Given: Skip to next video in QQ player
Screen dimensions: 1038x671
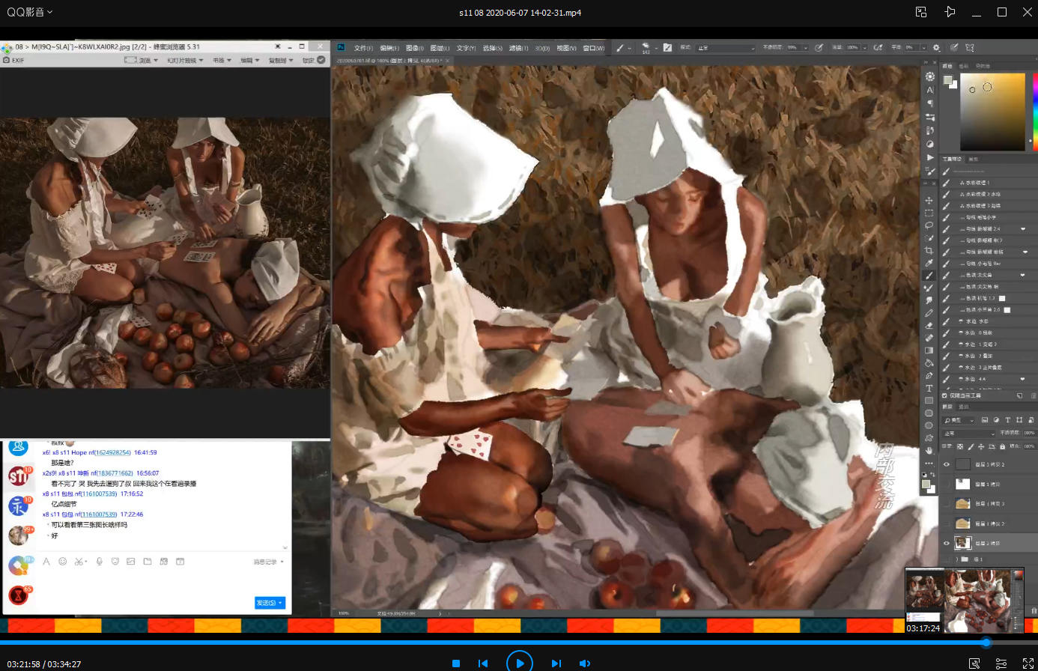Looking at the screenshot, I should (556, 664).
